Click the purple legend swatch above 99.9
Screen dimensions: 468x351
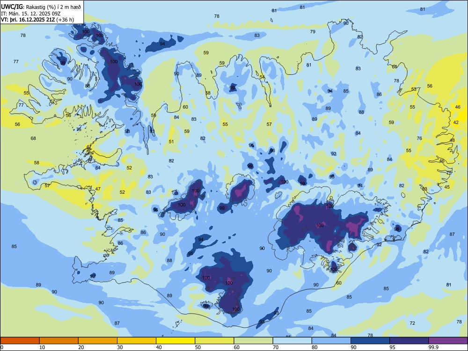(x=448, y=341)
